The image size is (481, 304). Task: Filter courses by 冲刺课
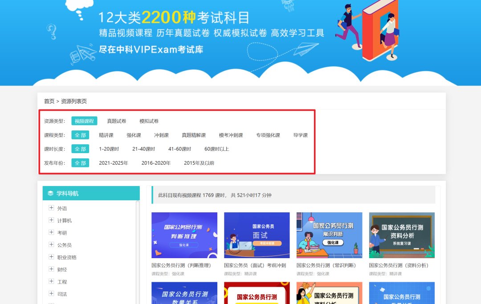pos(161,135)
